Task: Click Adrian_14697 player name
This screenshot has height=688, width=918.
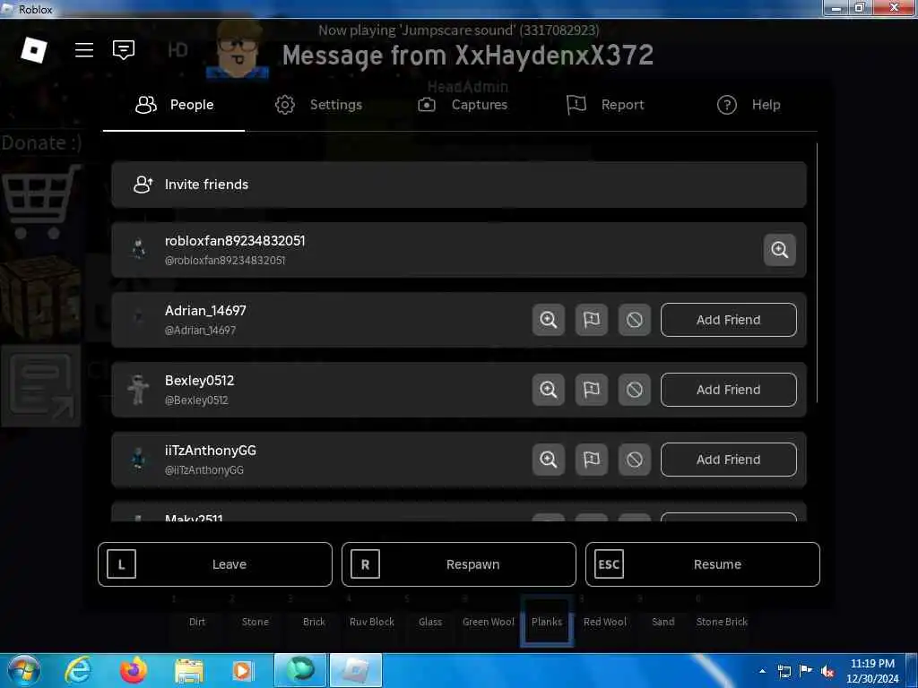Action: point(205,311)
